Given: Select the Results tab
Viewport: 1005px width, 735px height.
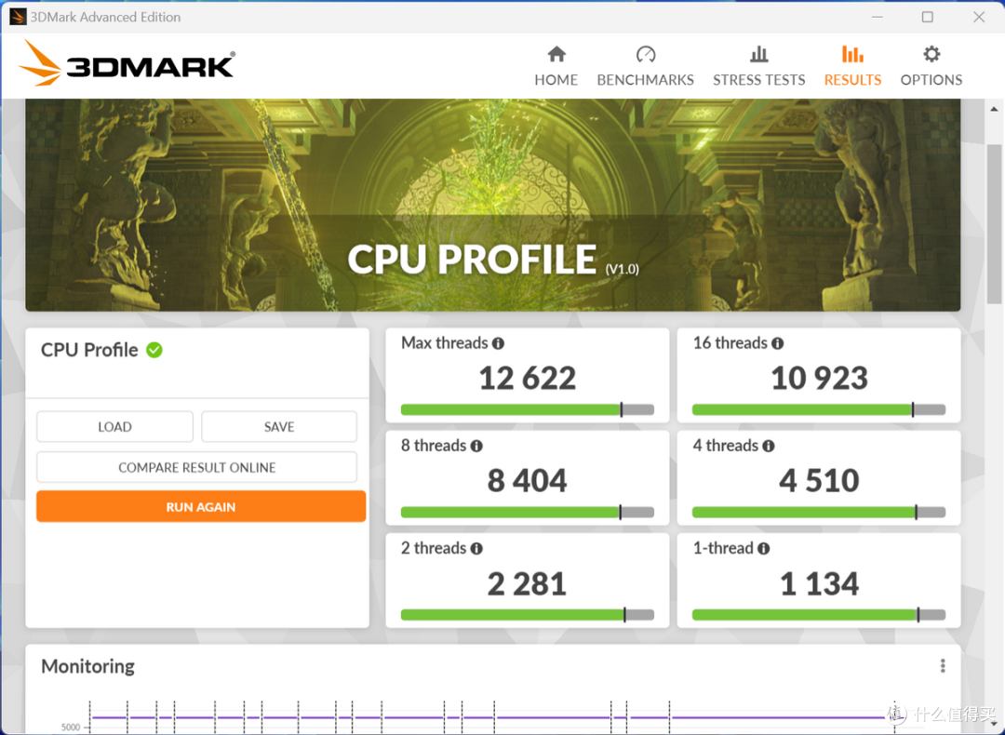Looking at the screenshot, I should tap(852, 66).
